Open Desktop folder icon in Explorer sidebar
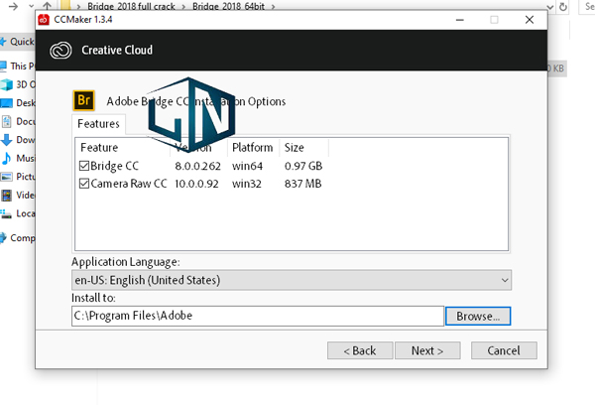This screenshot has height=405, width=595. [x=7, y=103]
